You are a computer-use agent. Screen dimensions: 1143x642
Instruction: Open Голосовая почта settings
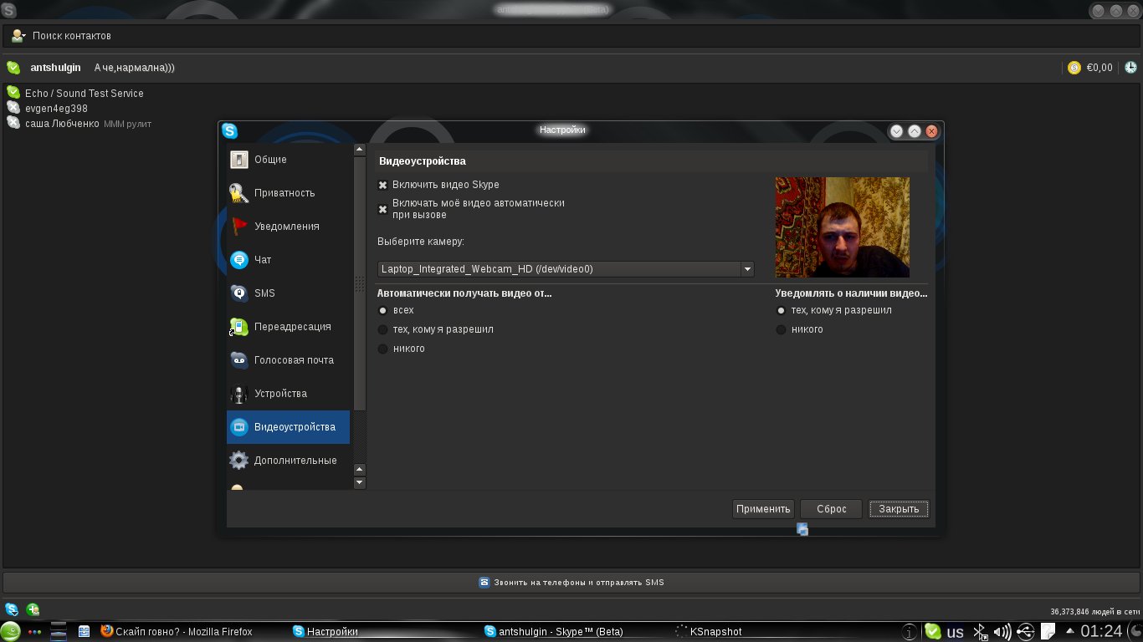coord(288,360)
